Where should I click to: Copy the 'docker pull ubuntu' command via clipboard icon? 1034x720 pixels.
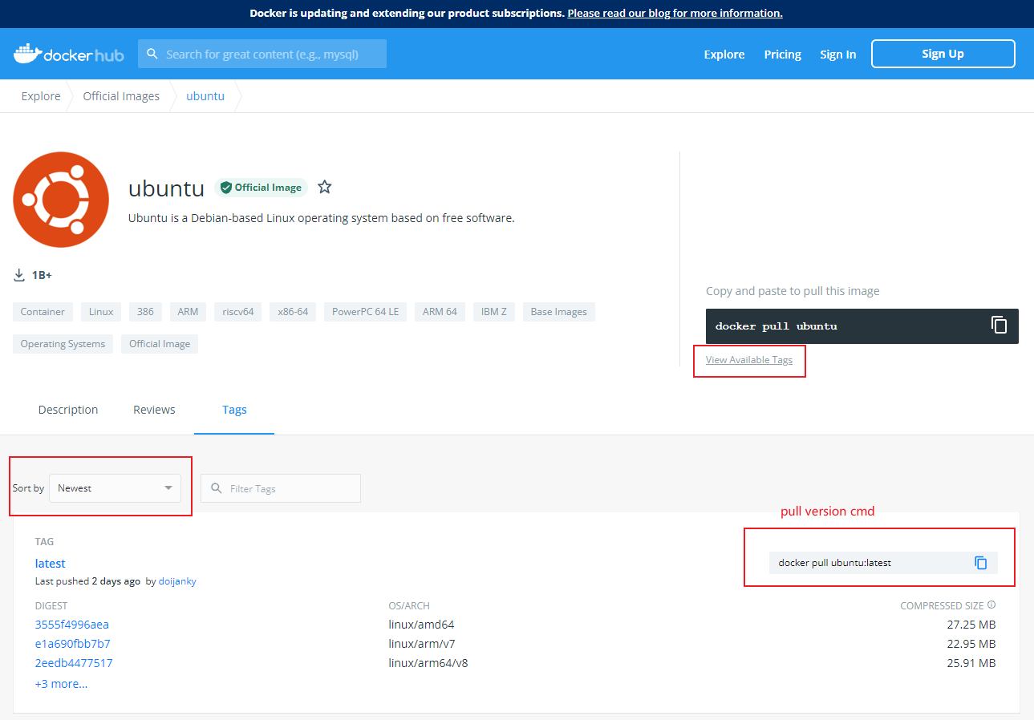999,325
